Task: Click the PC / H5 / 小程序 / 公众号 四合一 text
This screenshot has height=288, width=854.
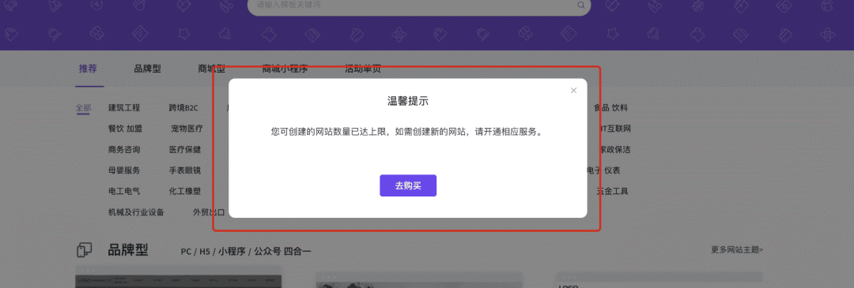Action: click(x=246, y=251)
